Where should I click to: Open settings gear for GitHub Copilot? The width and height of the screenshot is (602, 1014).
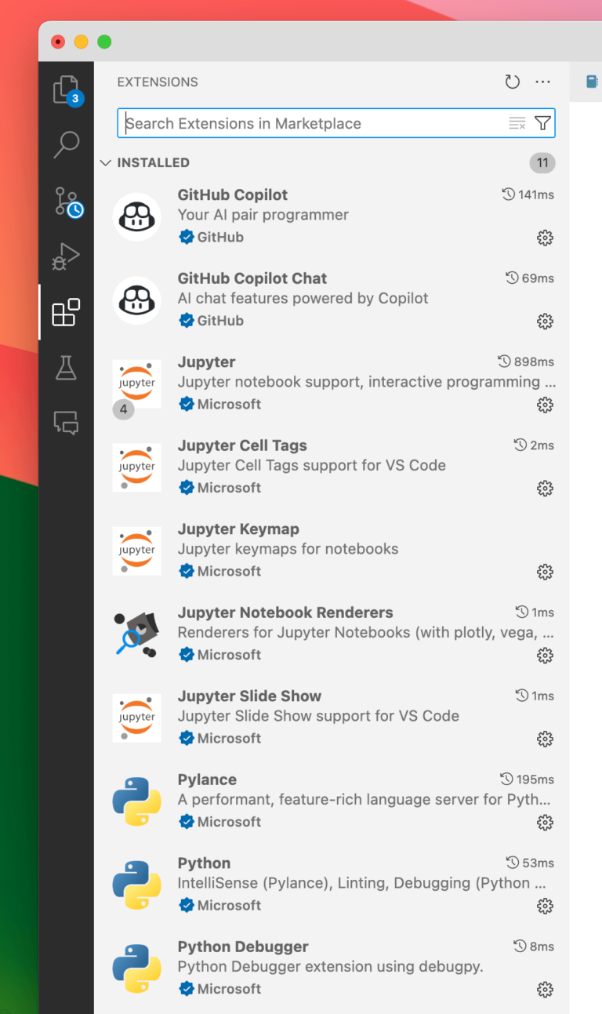[x=545, y=238]
